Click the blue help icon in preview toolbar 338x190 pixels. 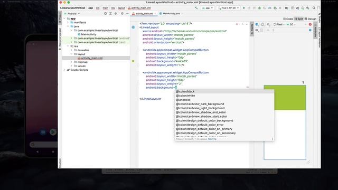pos(310,30)
